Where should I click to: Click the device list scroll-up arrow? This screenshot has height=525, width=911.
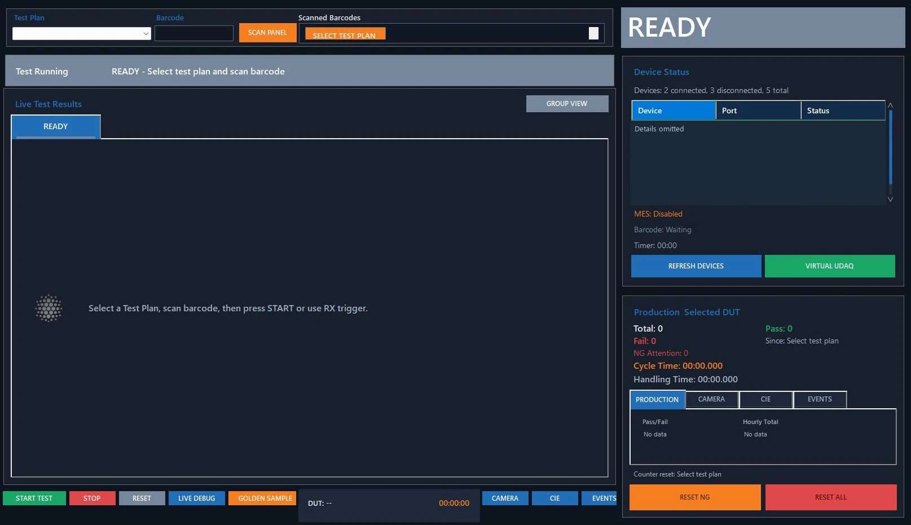[891, 105]
